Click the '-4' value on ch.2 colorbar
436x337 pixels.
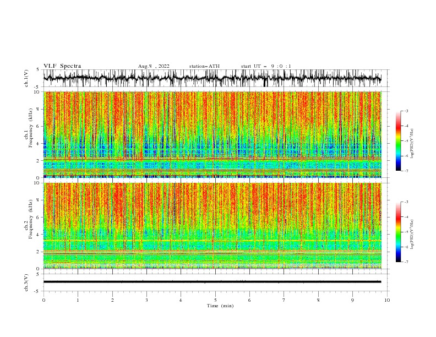406,217
